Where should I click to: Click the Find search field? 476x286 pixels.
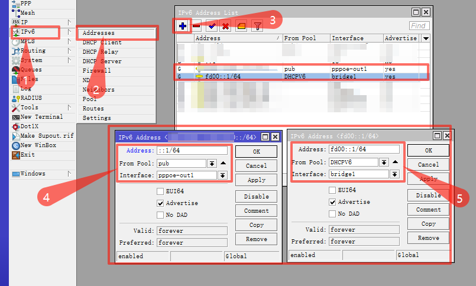[x=419, y=26]
